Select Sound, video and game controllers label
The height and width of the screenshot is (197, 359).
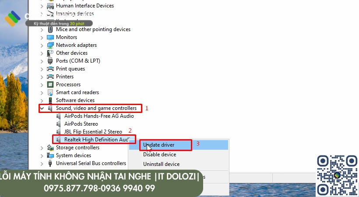coord(96,108)
